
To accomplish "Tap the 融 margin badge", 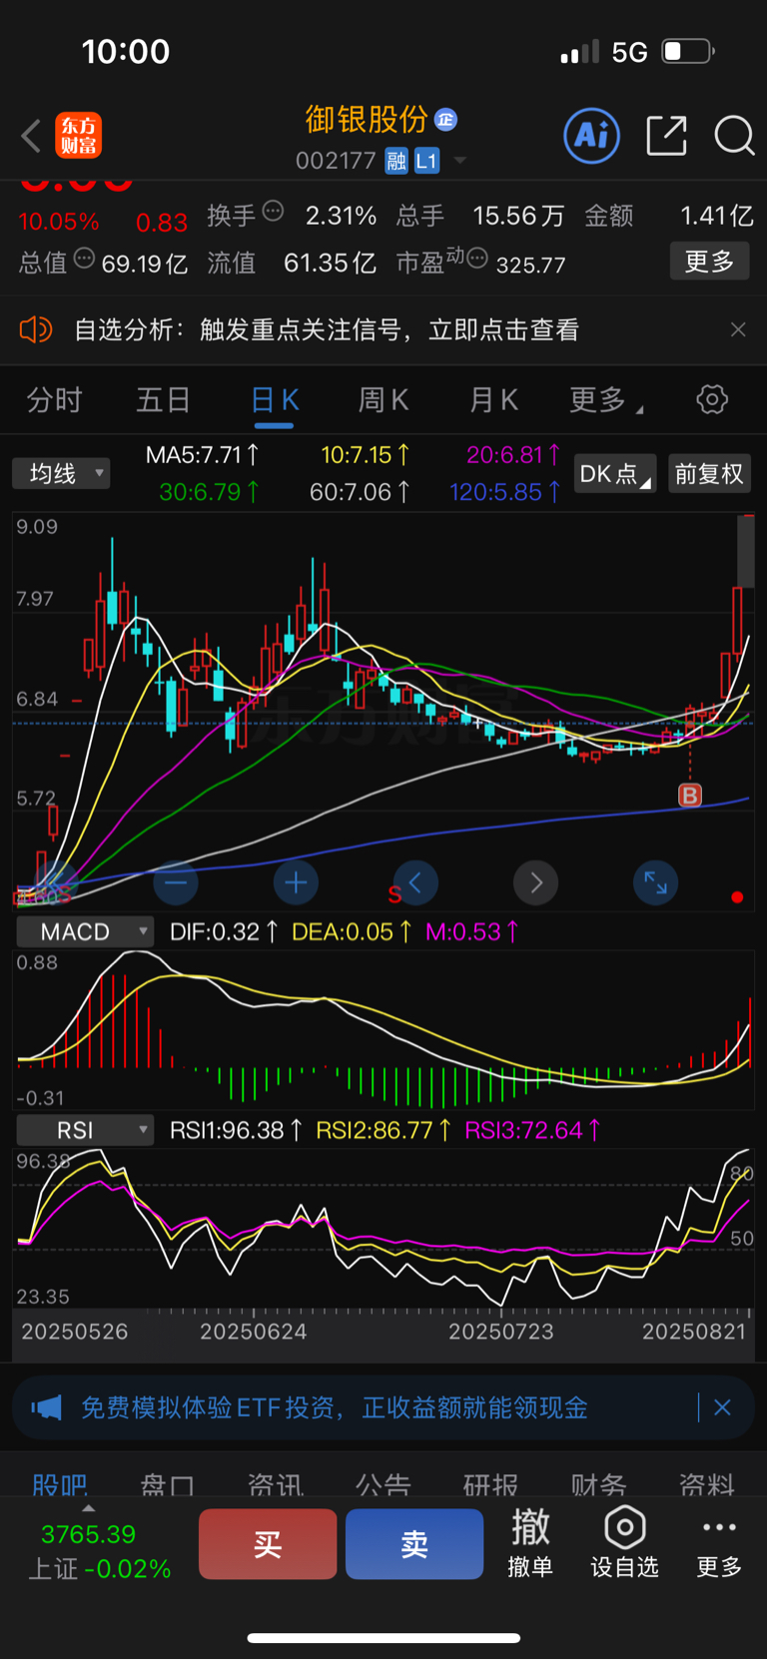I will tap(396, 161).
